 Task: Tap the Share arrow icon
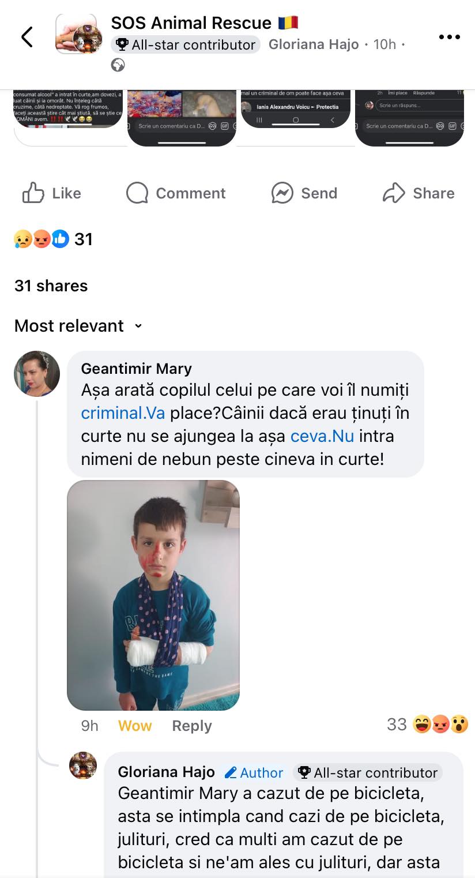(x=394, y=193)
